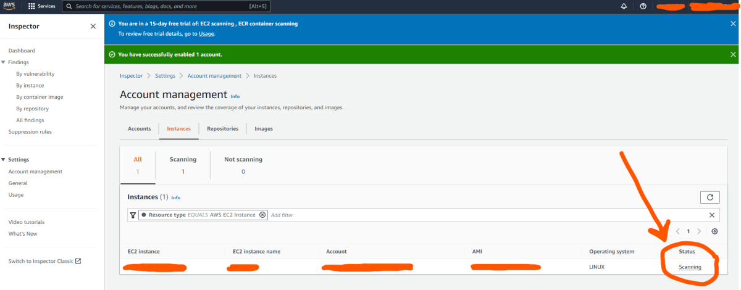The image size is (741, 290).
Task: Go to next page arrow
Action: [x=699, y=231]
